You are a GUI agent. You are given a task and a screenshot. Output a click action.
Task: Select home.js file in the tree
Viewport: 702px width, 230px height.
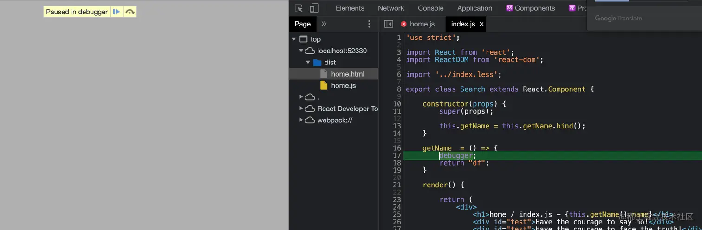(x=343, y=85)
